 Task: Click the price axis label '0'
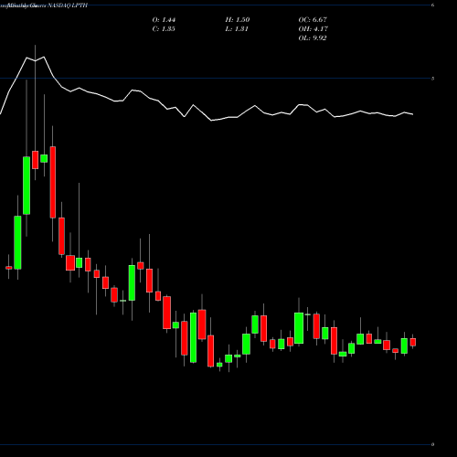coord(432,444)
